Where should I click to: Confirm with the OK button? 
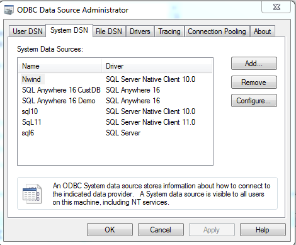pos(110,230)
